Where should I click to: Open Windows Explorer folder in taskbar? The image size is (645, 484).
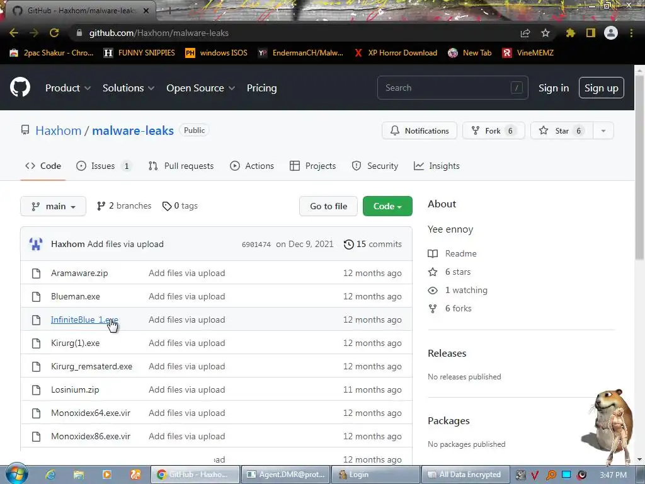point(79,475)
